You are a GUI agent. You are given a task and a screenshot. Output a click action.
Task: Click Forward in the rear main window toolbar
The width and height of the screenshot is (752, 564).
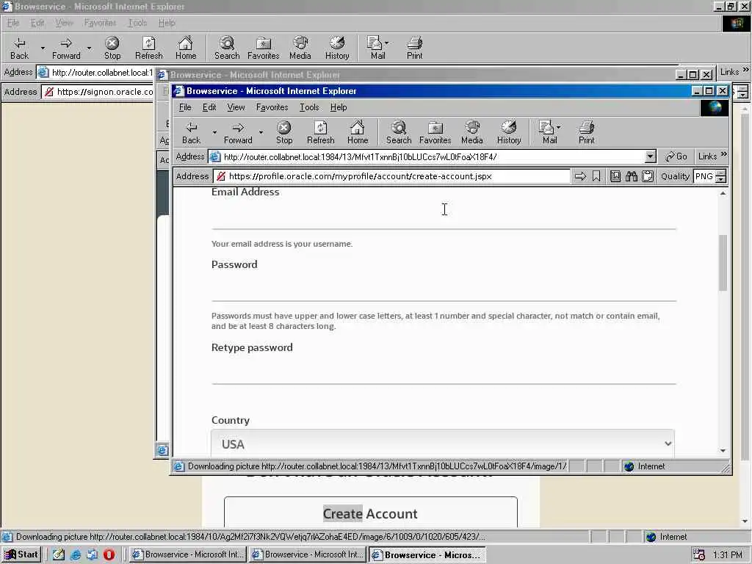pos(66,48)
